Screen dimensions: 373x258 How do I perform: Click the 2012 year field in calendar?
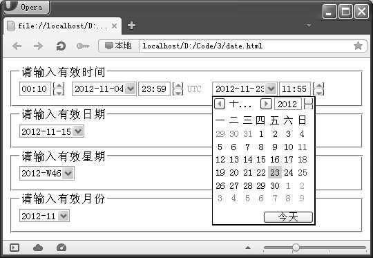pos(288,104)
